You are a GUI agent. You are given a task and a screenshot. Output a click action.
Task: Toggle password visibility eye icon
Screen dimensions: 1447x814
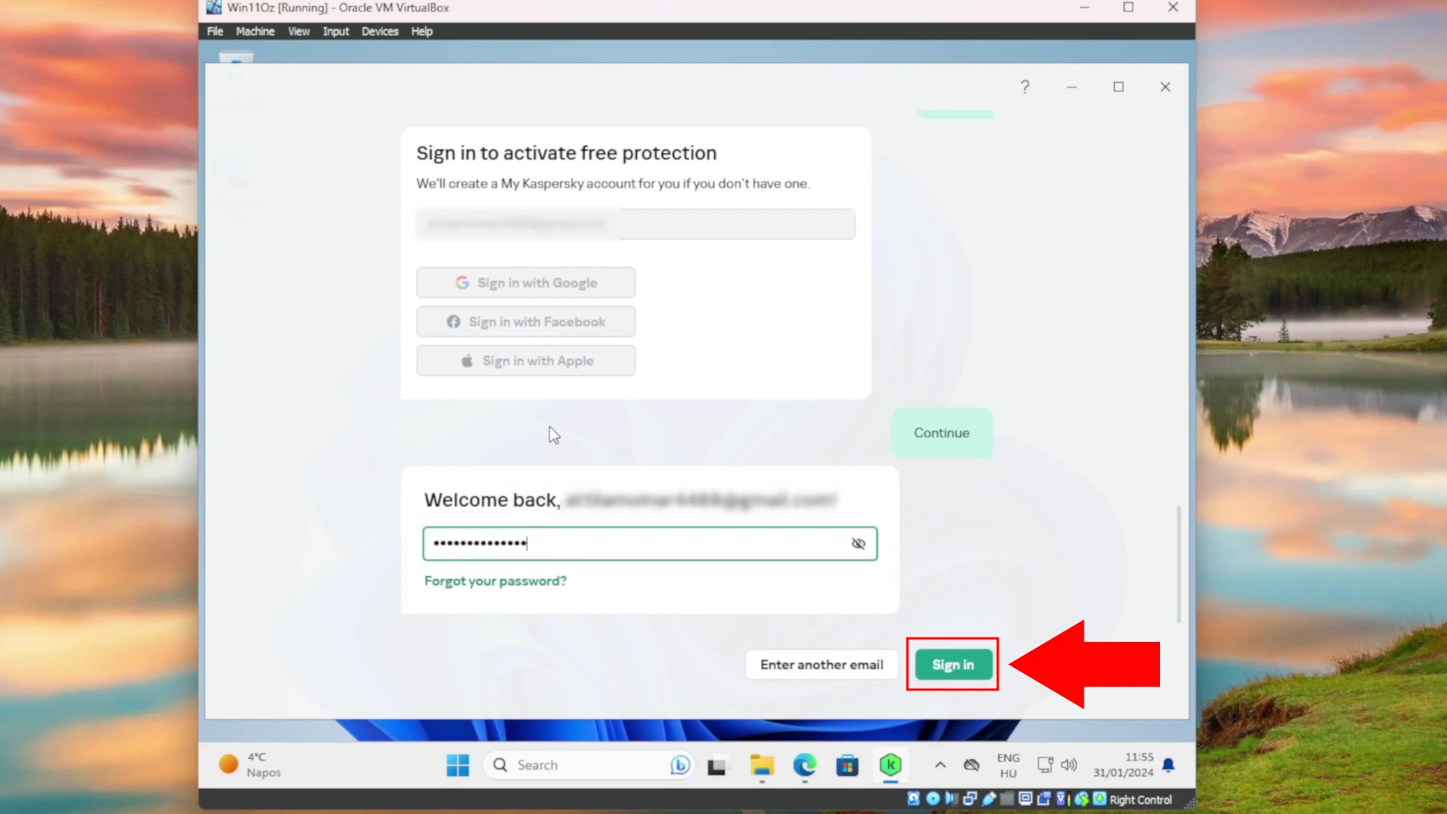point(858,543)
